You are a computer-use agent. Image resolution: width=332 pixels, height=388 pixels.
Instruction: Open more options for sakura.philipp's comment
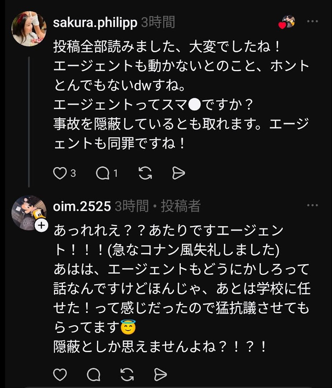coord(312,22)
